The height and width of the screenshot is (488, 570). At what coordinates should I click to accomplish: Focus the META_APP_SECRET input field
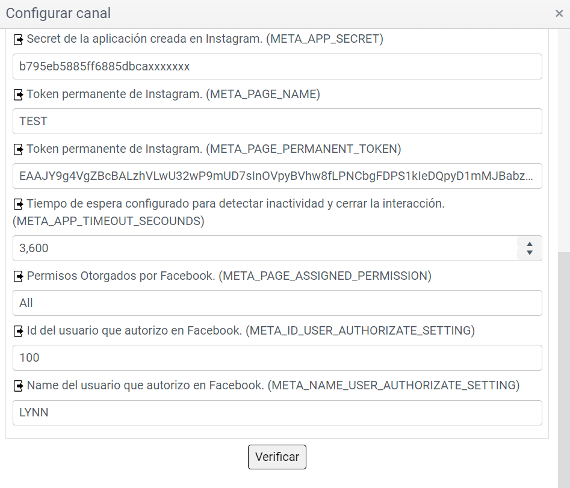point(277,66)
